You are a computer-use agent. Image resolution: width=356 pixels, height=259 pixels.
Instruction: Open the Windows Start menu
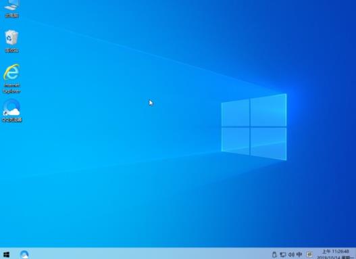click(6, 254)
